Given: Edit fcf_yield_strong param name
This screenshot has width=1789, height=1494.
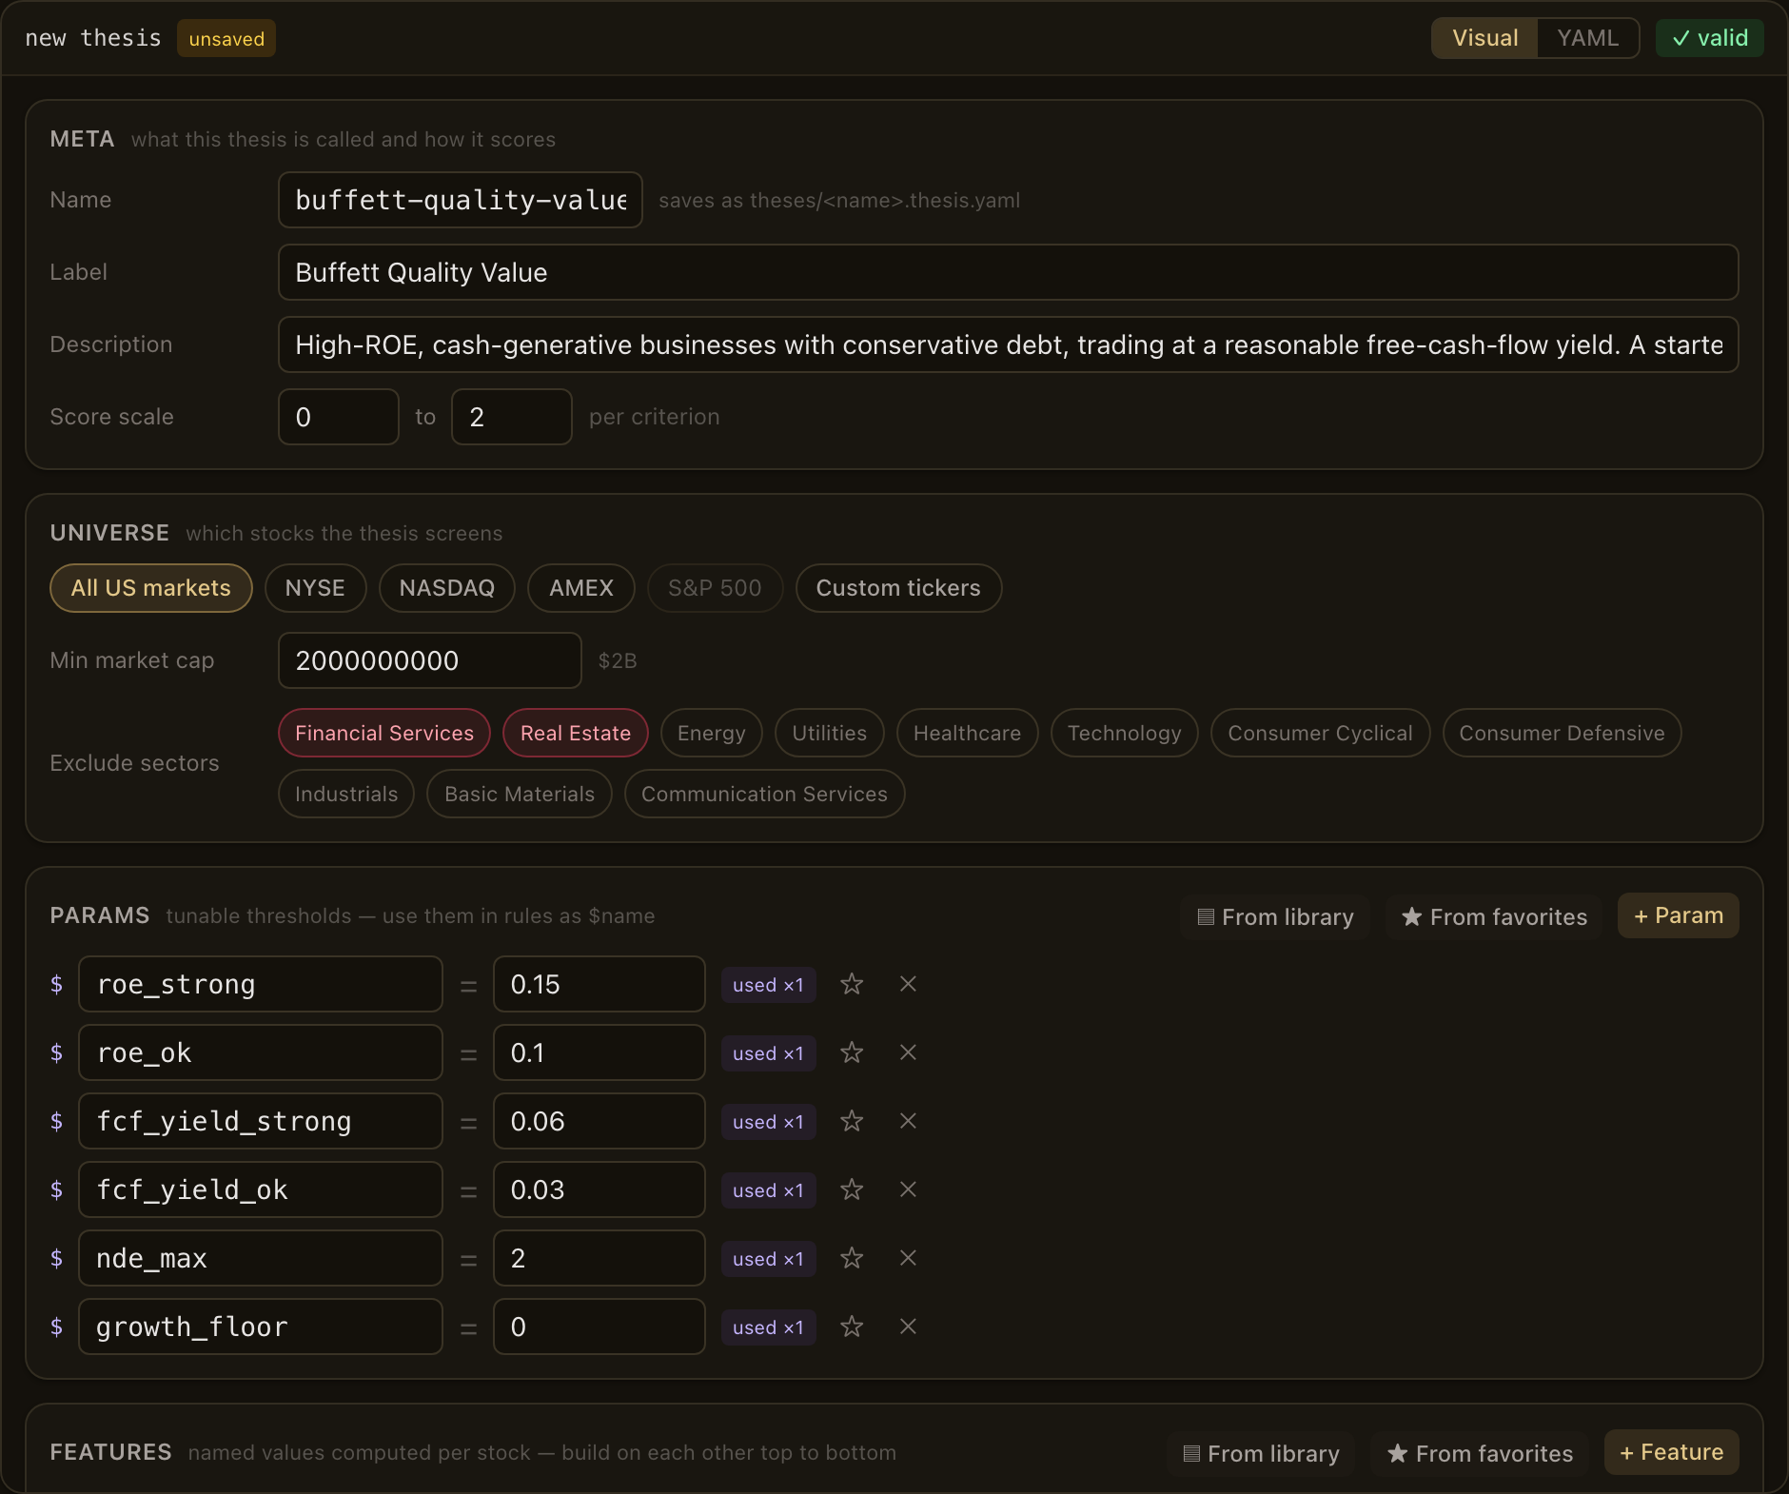Looking at the screenshot, I should (x=261, y=1121).
